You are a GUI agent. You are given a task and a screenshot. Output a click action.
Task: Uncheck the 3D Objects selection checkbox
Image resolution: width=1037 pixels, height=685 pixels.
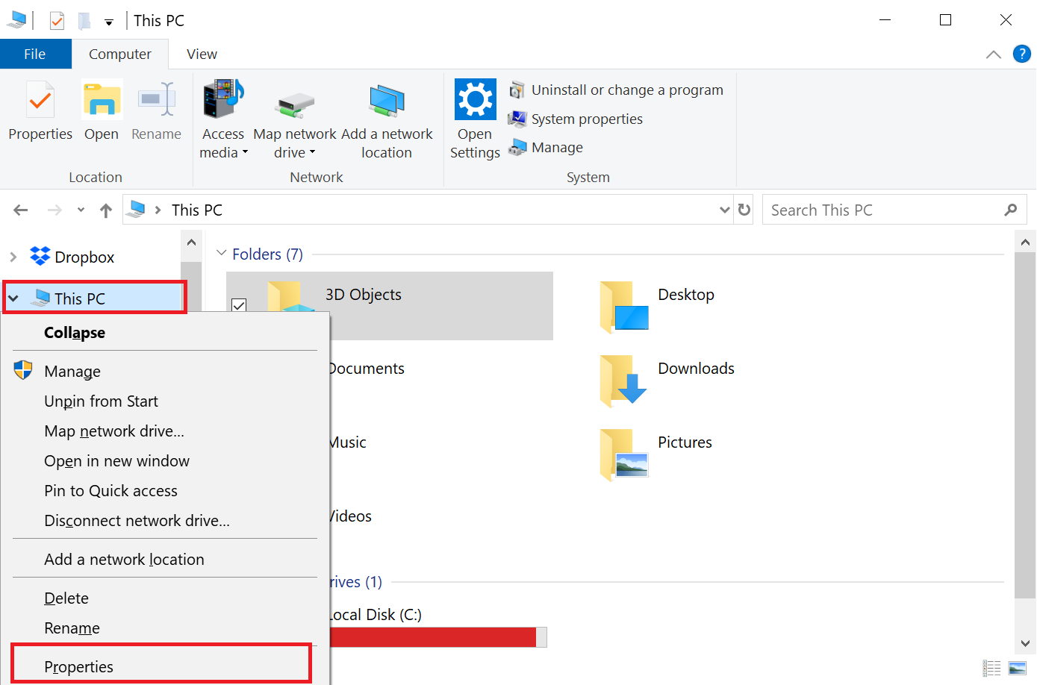[239, 305]
